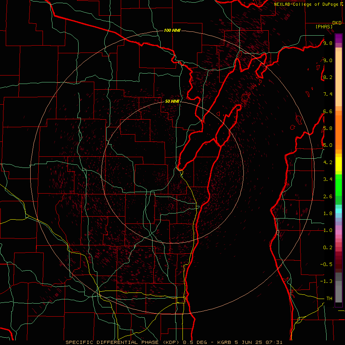345x345 pixels.
Task: Select the 7.4 value on the color scale
Action: 328,94
